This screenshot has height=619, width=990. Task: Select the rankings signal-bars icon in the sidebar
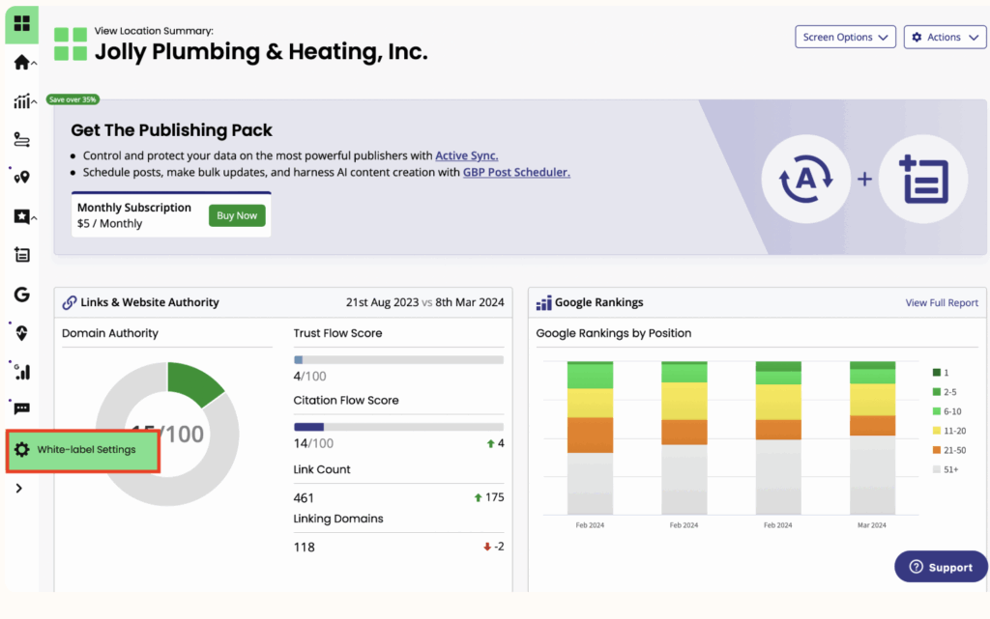[x=21, y=371]
